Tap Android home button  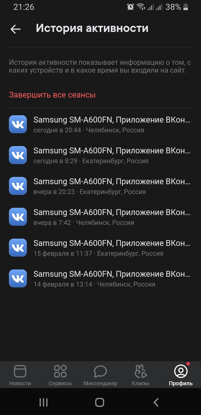(100, 402)
